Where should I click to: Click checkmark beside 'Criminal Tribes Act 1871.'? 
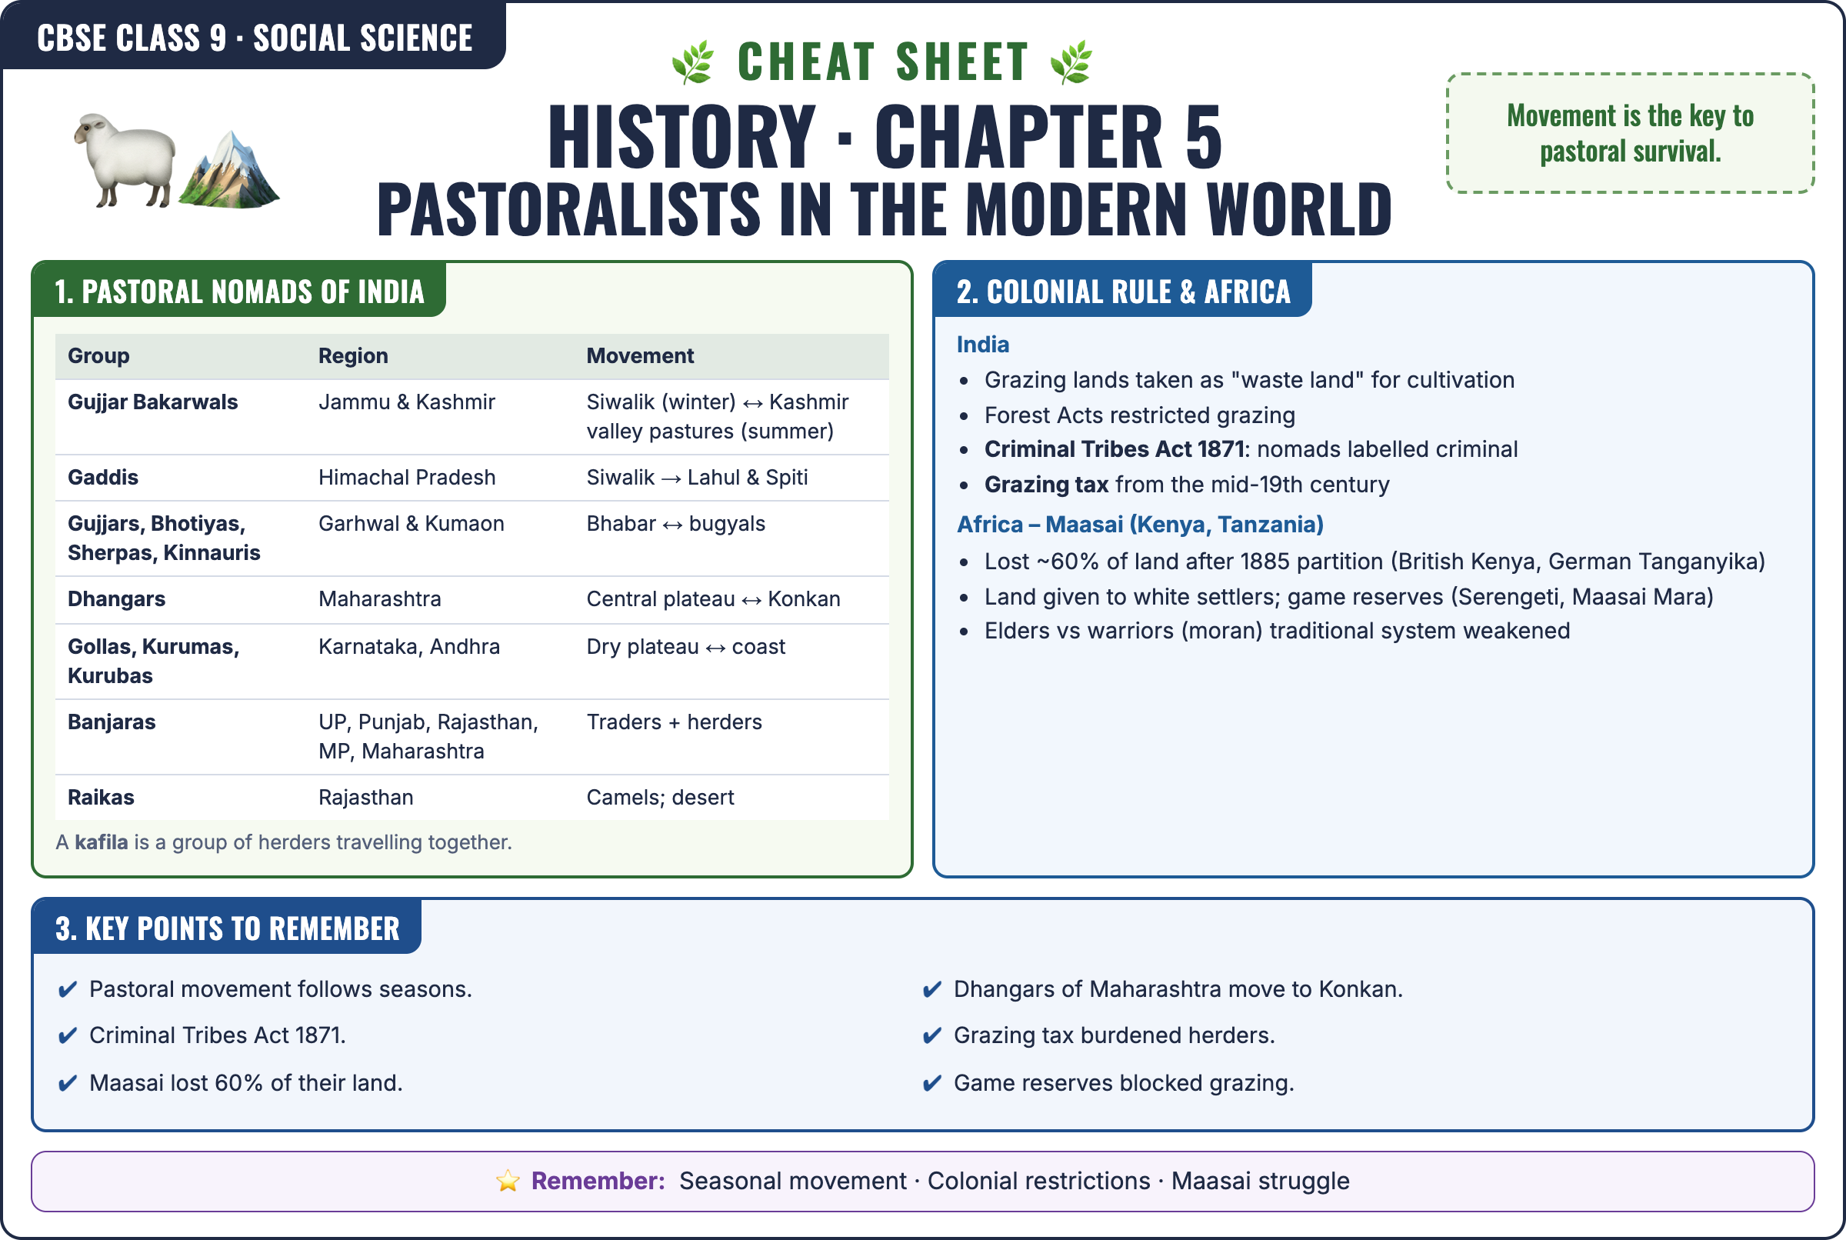point(68,1035)
